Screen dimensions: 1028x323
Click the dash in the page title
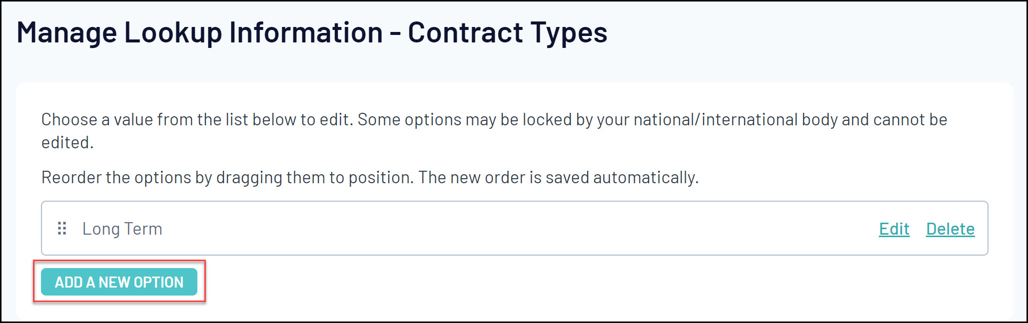(395, 34)
